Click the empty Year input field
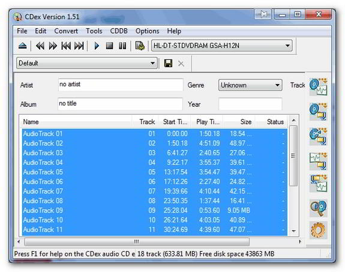Image resolution: width=345 pixels, height=272 pixels. point(250,104)
